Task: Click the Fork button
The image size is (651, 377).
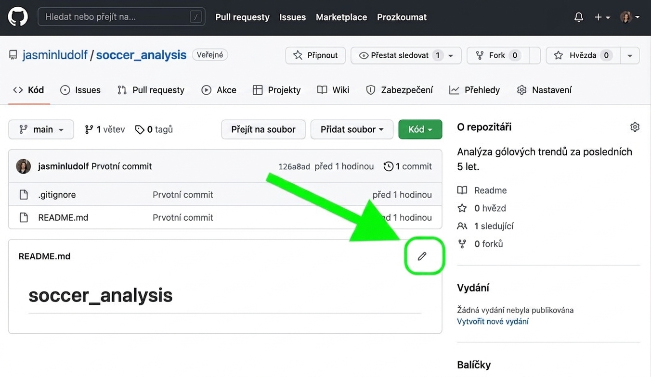Action: 498,55
